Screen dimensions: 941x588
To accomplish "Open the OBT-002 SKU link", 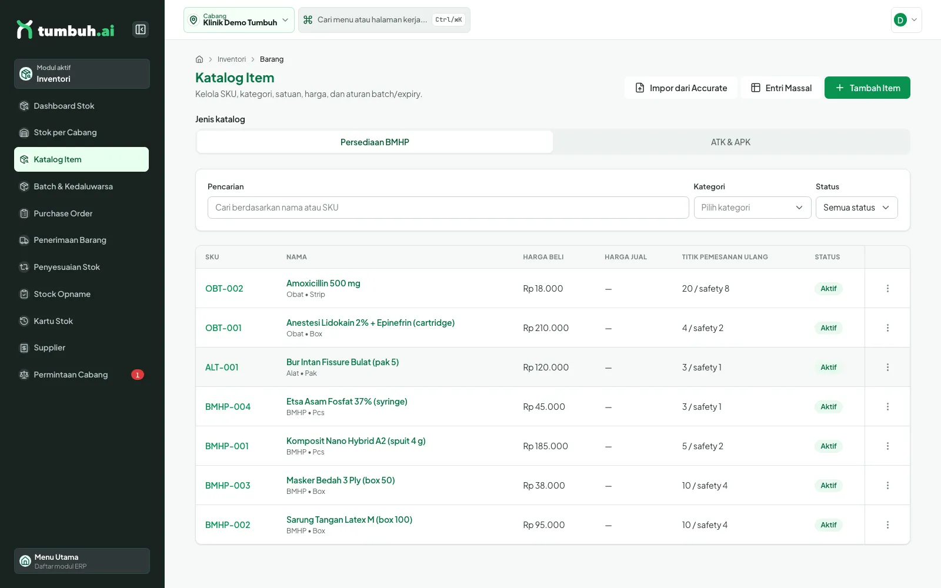I will [x=224, y=289].
